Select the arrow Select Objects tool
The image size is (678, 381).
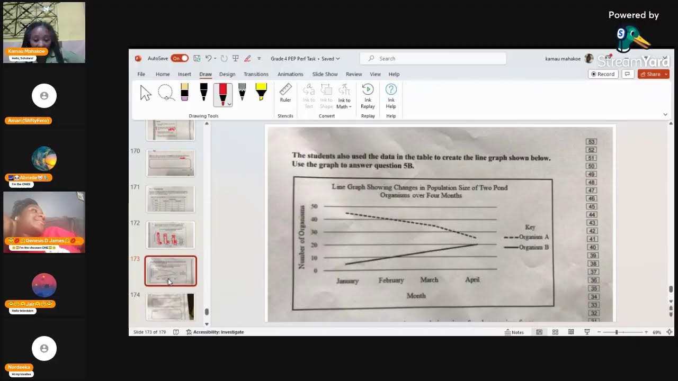click(x=146, y=94)
